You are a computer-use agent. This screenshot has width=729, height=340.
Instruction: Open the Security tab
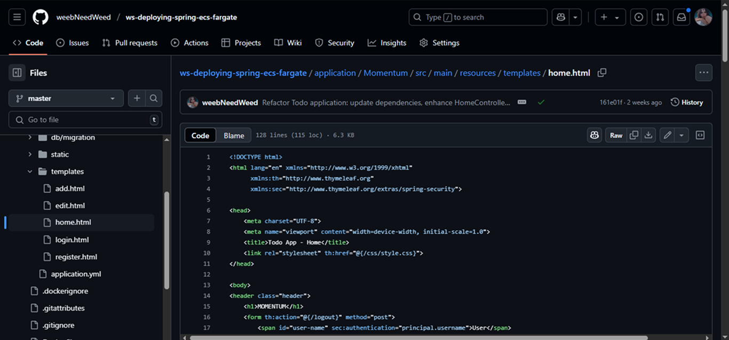click(335, 43)
